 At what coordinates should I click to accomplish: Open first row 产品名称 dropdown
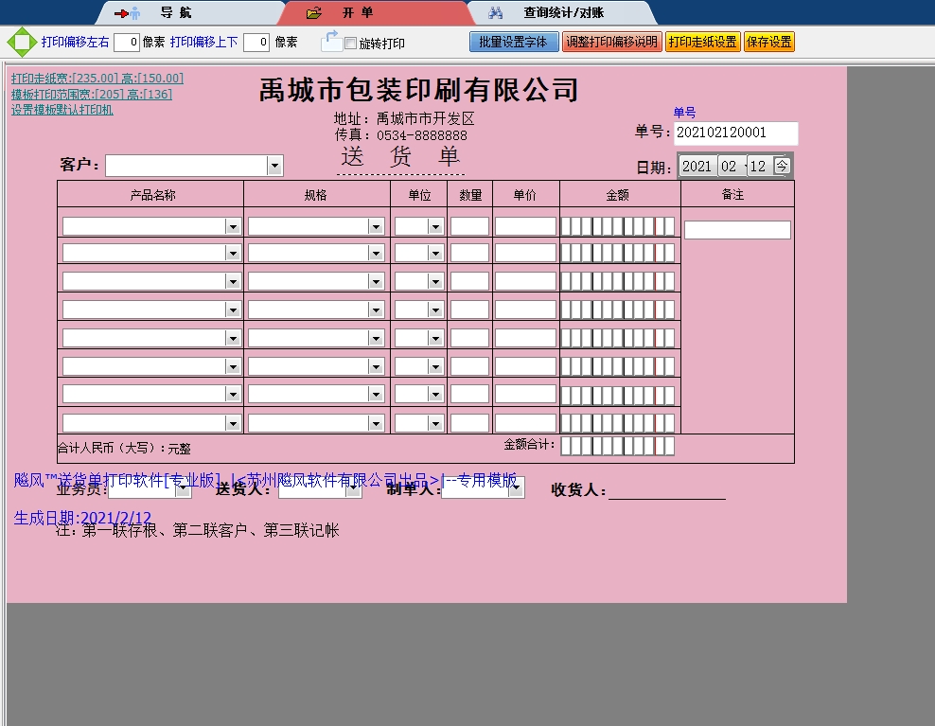233,227
